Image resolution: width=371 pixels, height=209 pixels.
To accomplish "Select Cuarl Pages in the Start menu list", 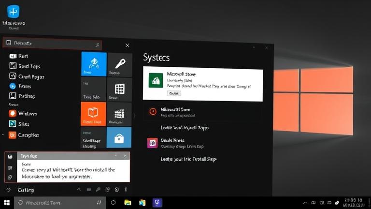I will (27, 76).
